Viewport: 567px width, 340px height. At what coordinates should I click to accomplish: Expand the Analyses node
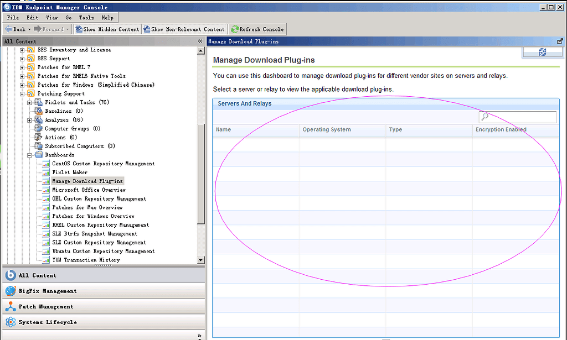(29, 119)
